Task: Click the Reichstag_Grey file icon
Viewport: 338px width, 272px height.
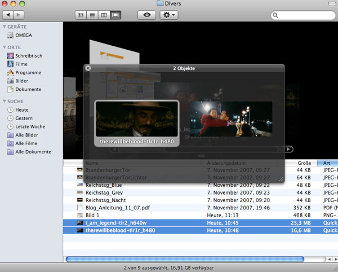Action: [80, 192]
